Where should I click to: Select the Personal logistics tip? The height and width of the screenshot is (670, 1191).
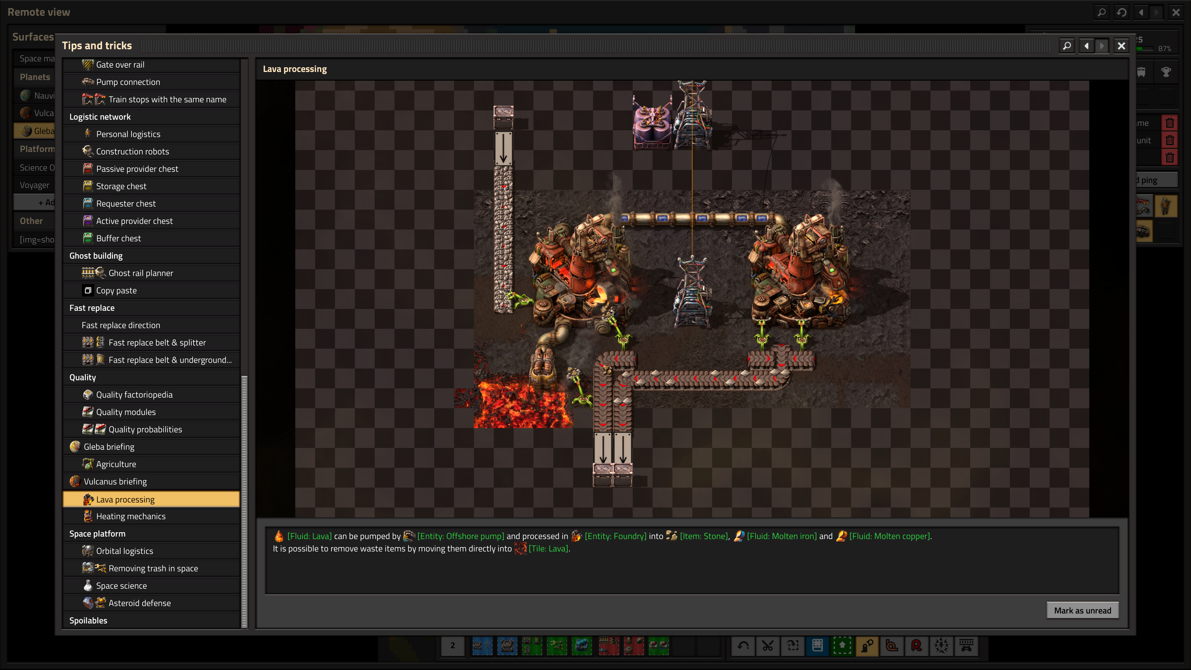[x=152, y=134]
